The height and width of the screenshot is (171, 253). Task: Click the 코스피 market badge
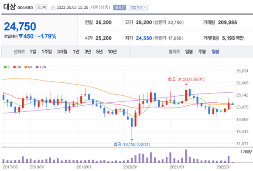[41, 7]
